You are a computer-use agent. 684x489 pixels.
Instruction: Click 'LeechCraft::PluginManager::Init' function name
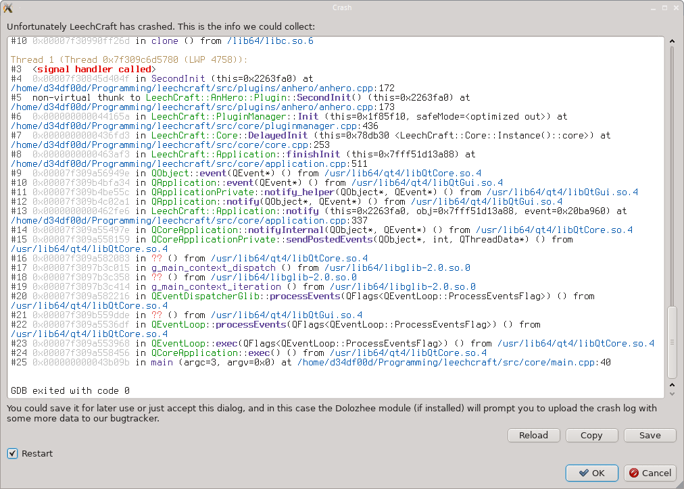pyautogui.click(x=235, y=117)
